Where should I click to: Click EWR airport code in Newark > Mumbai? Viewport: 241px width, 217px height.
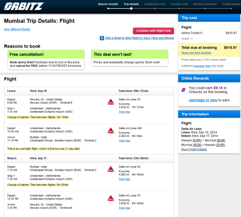click(197, 140)
